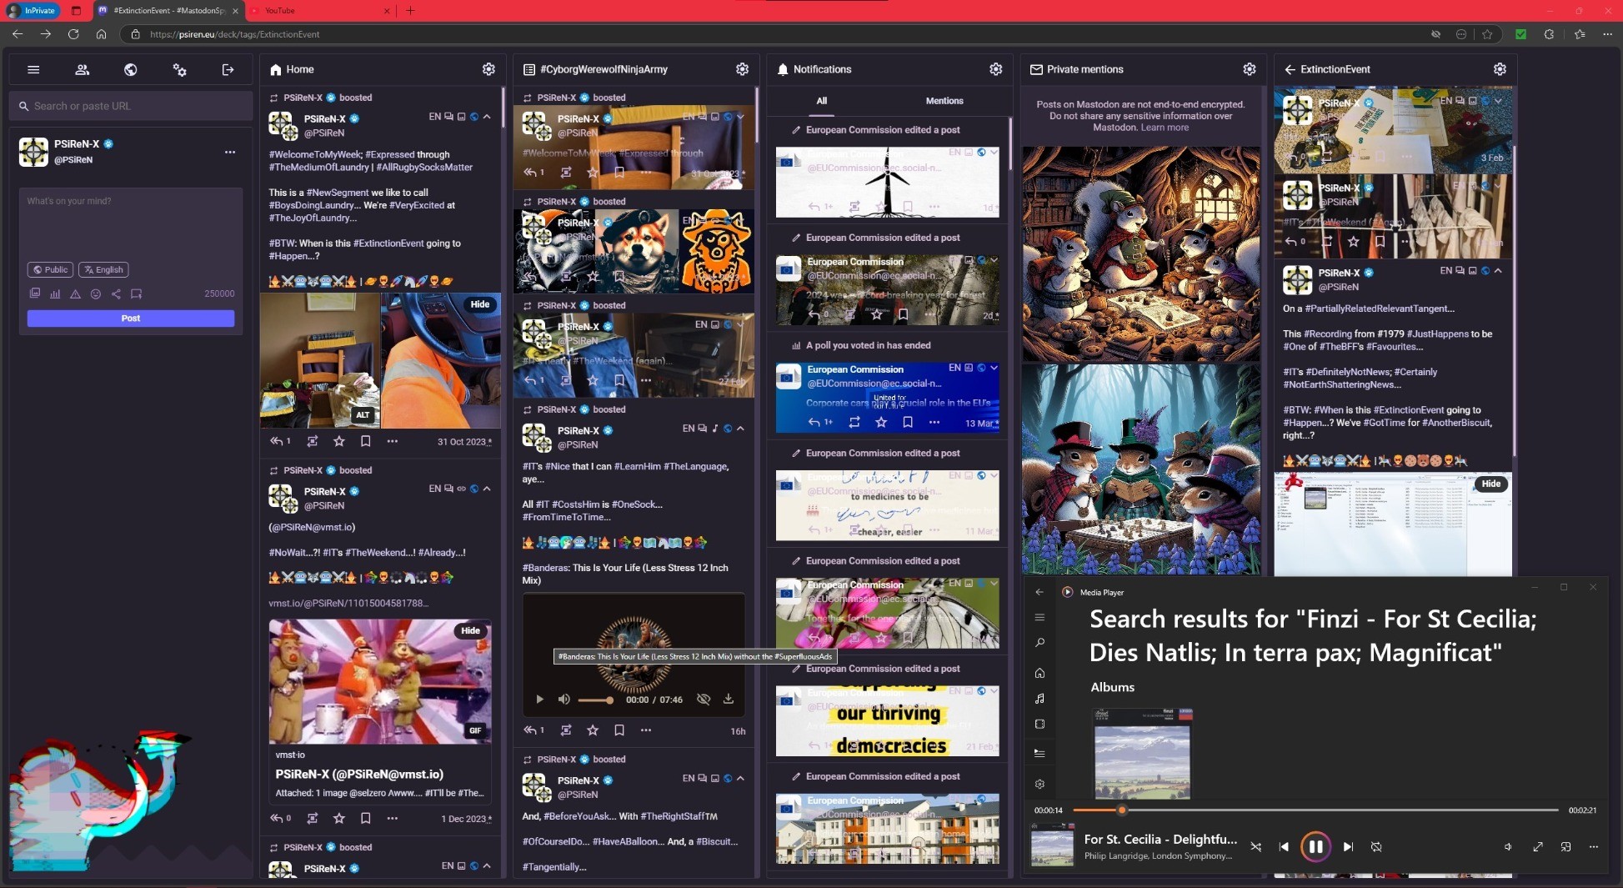The height and width of the screenshot is (888, 1623).
Task: Click the Learn more link in Private mentions
Action: (x=1165, y=128)
